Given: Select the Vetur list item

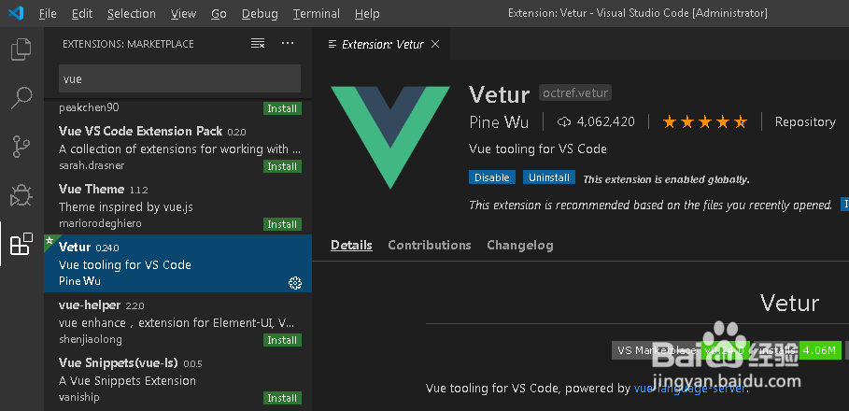Looking at the screenshot, I should click(178, 263).
